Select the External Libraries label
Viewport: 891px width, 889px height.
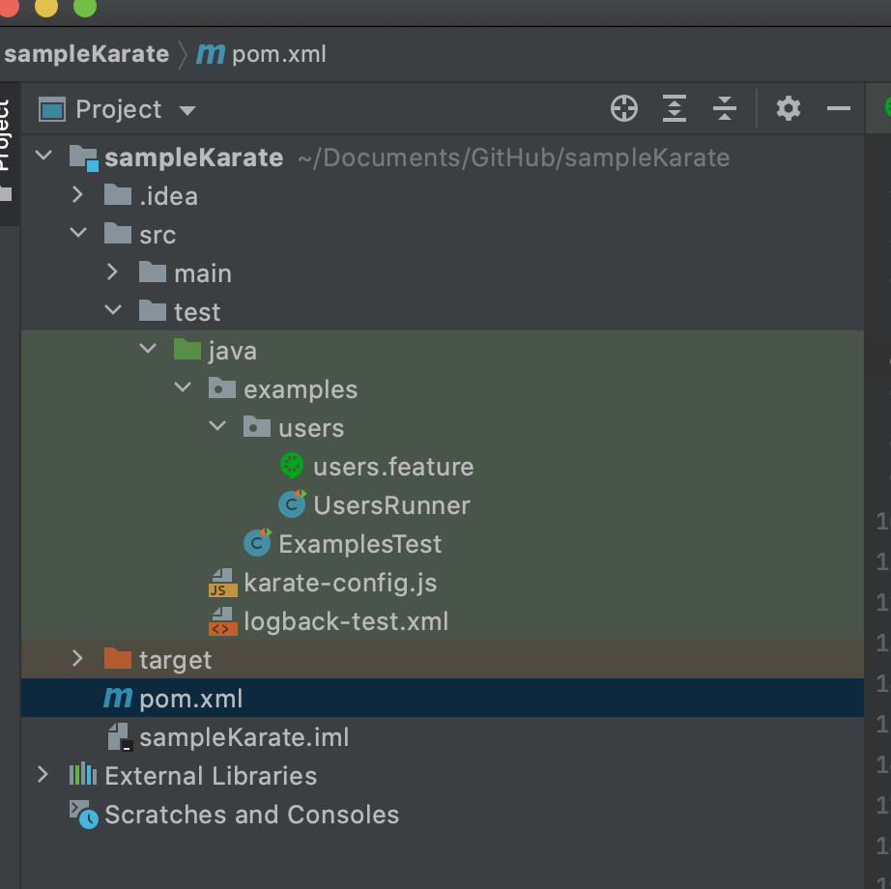(211, 775)
